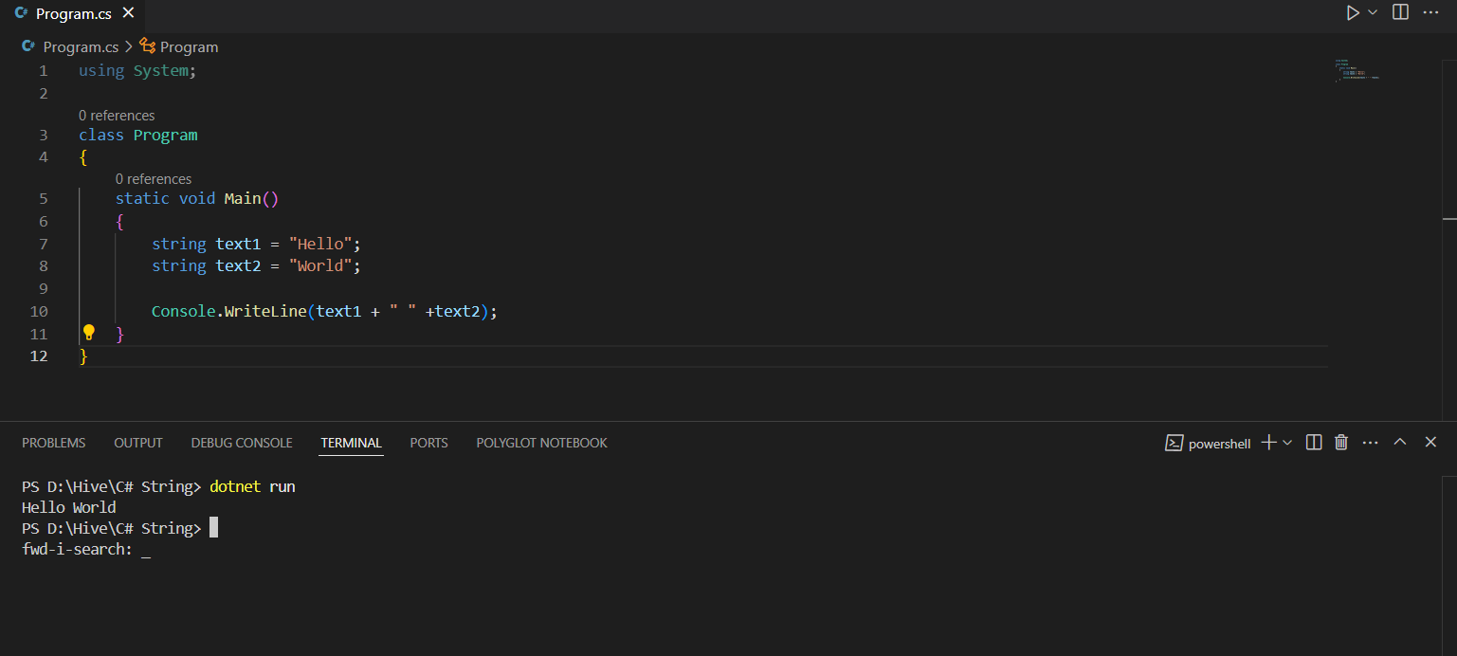Image resolution: width=1457 pixels, height=656 pixels.
Task: Click the powershell terminal profile label
Action: [x=1220, y=444]
